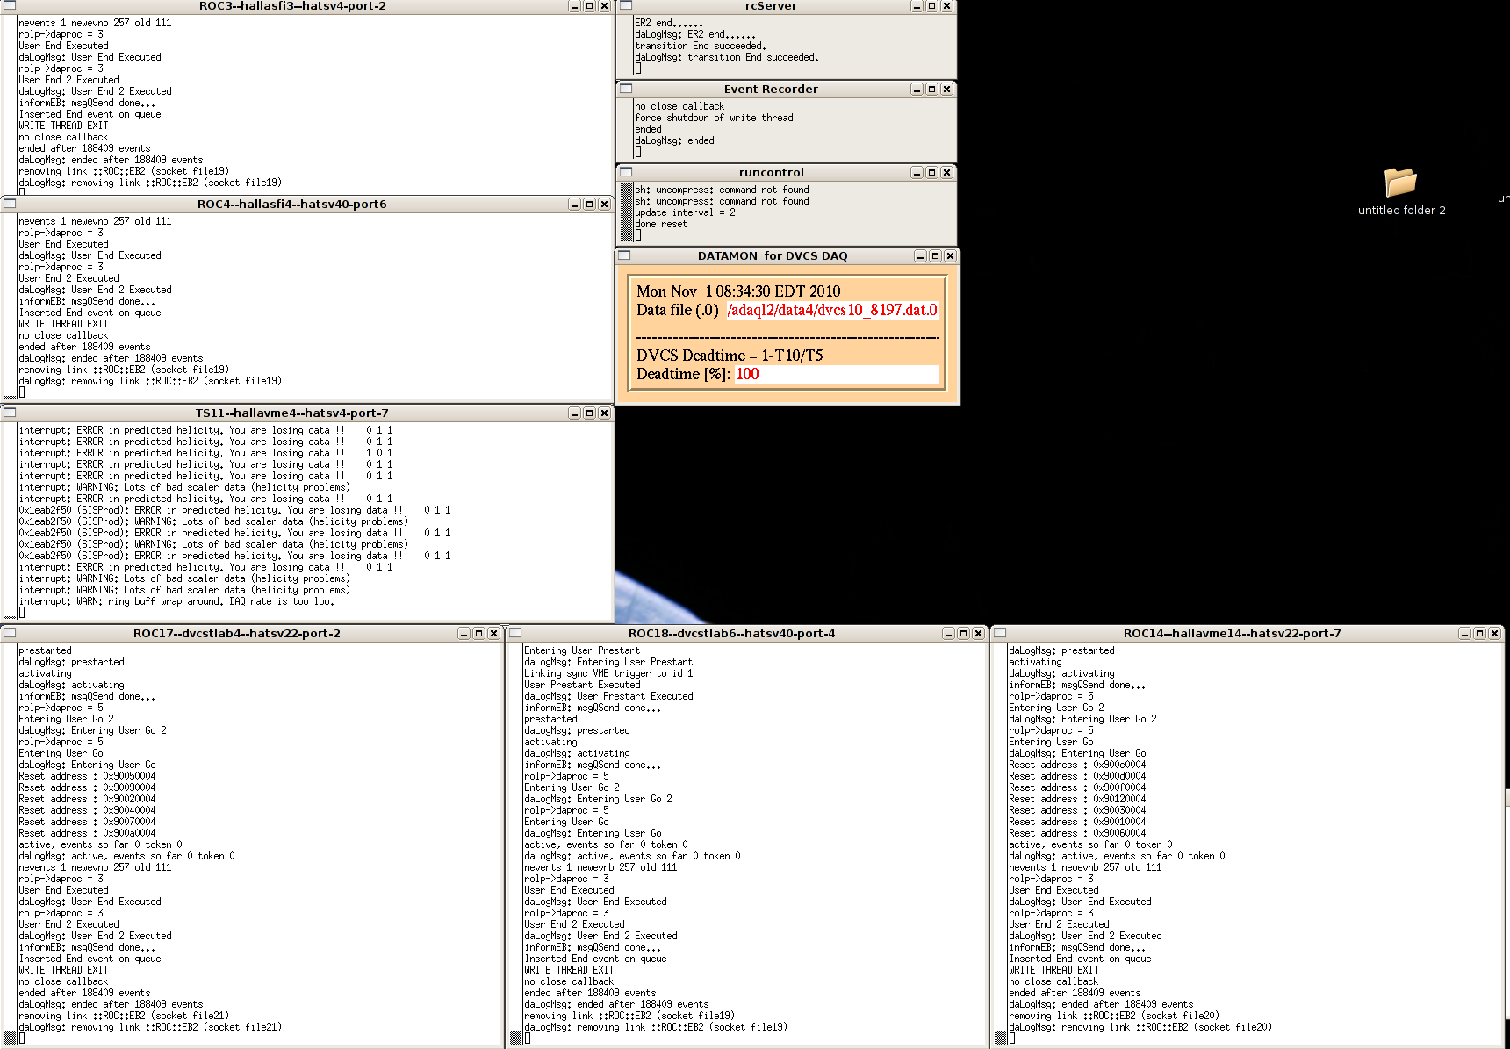Click 'update interval = 2' in runcontrol

[685, 212]
